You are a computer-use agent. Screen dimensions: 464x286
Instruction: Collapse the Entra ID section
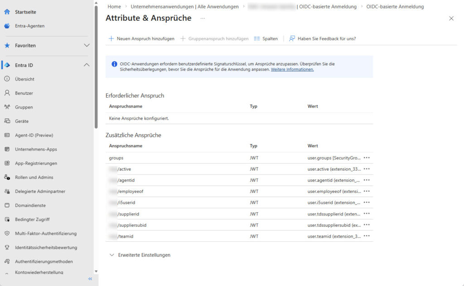pos(87,65)
